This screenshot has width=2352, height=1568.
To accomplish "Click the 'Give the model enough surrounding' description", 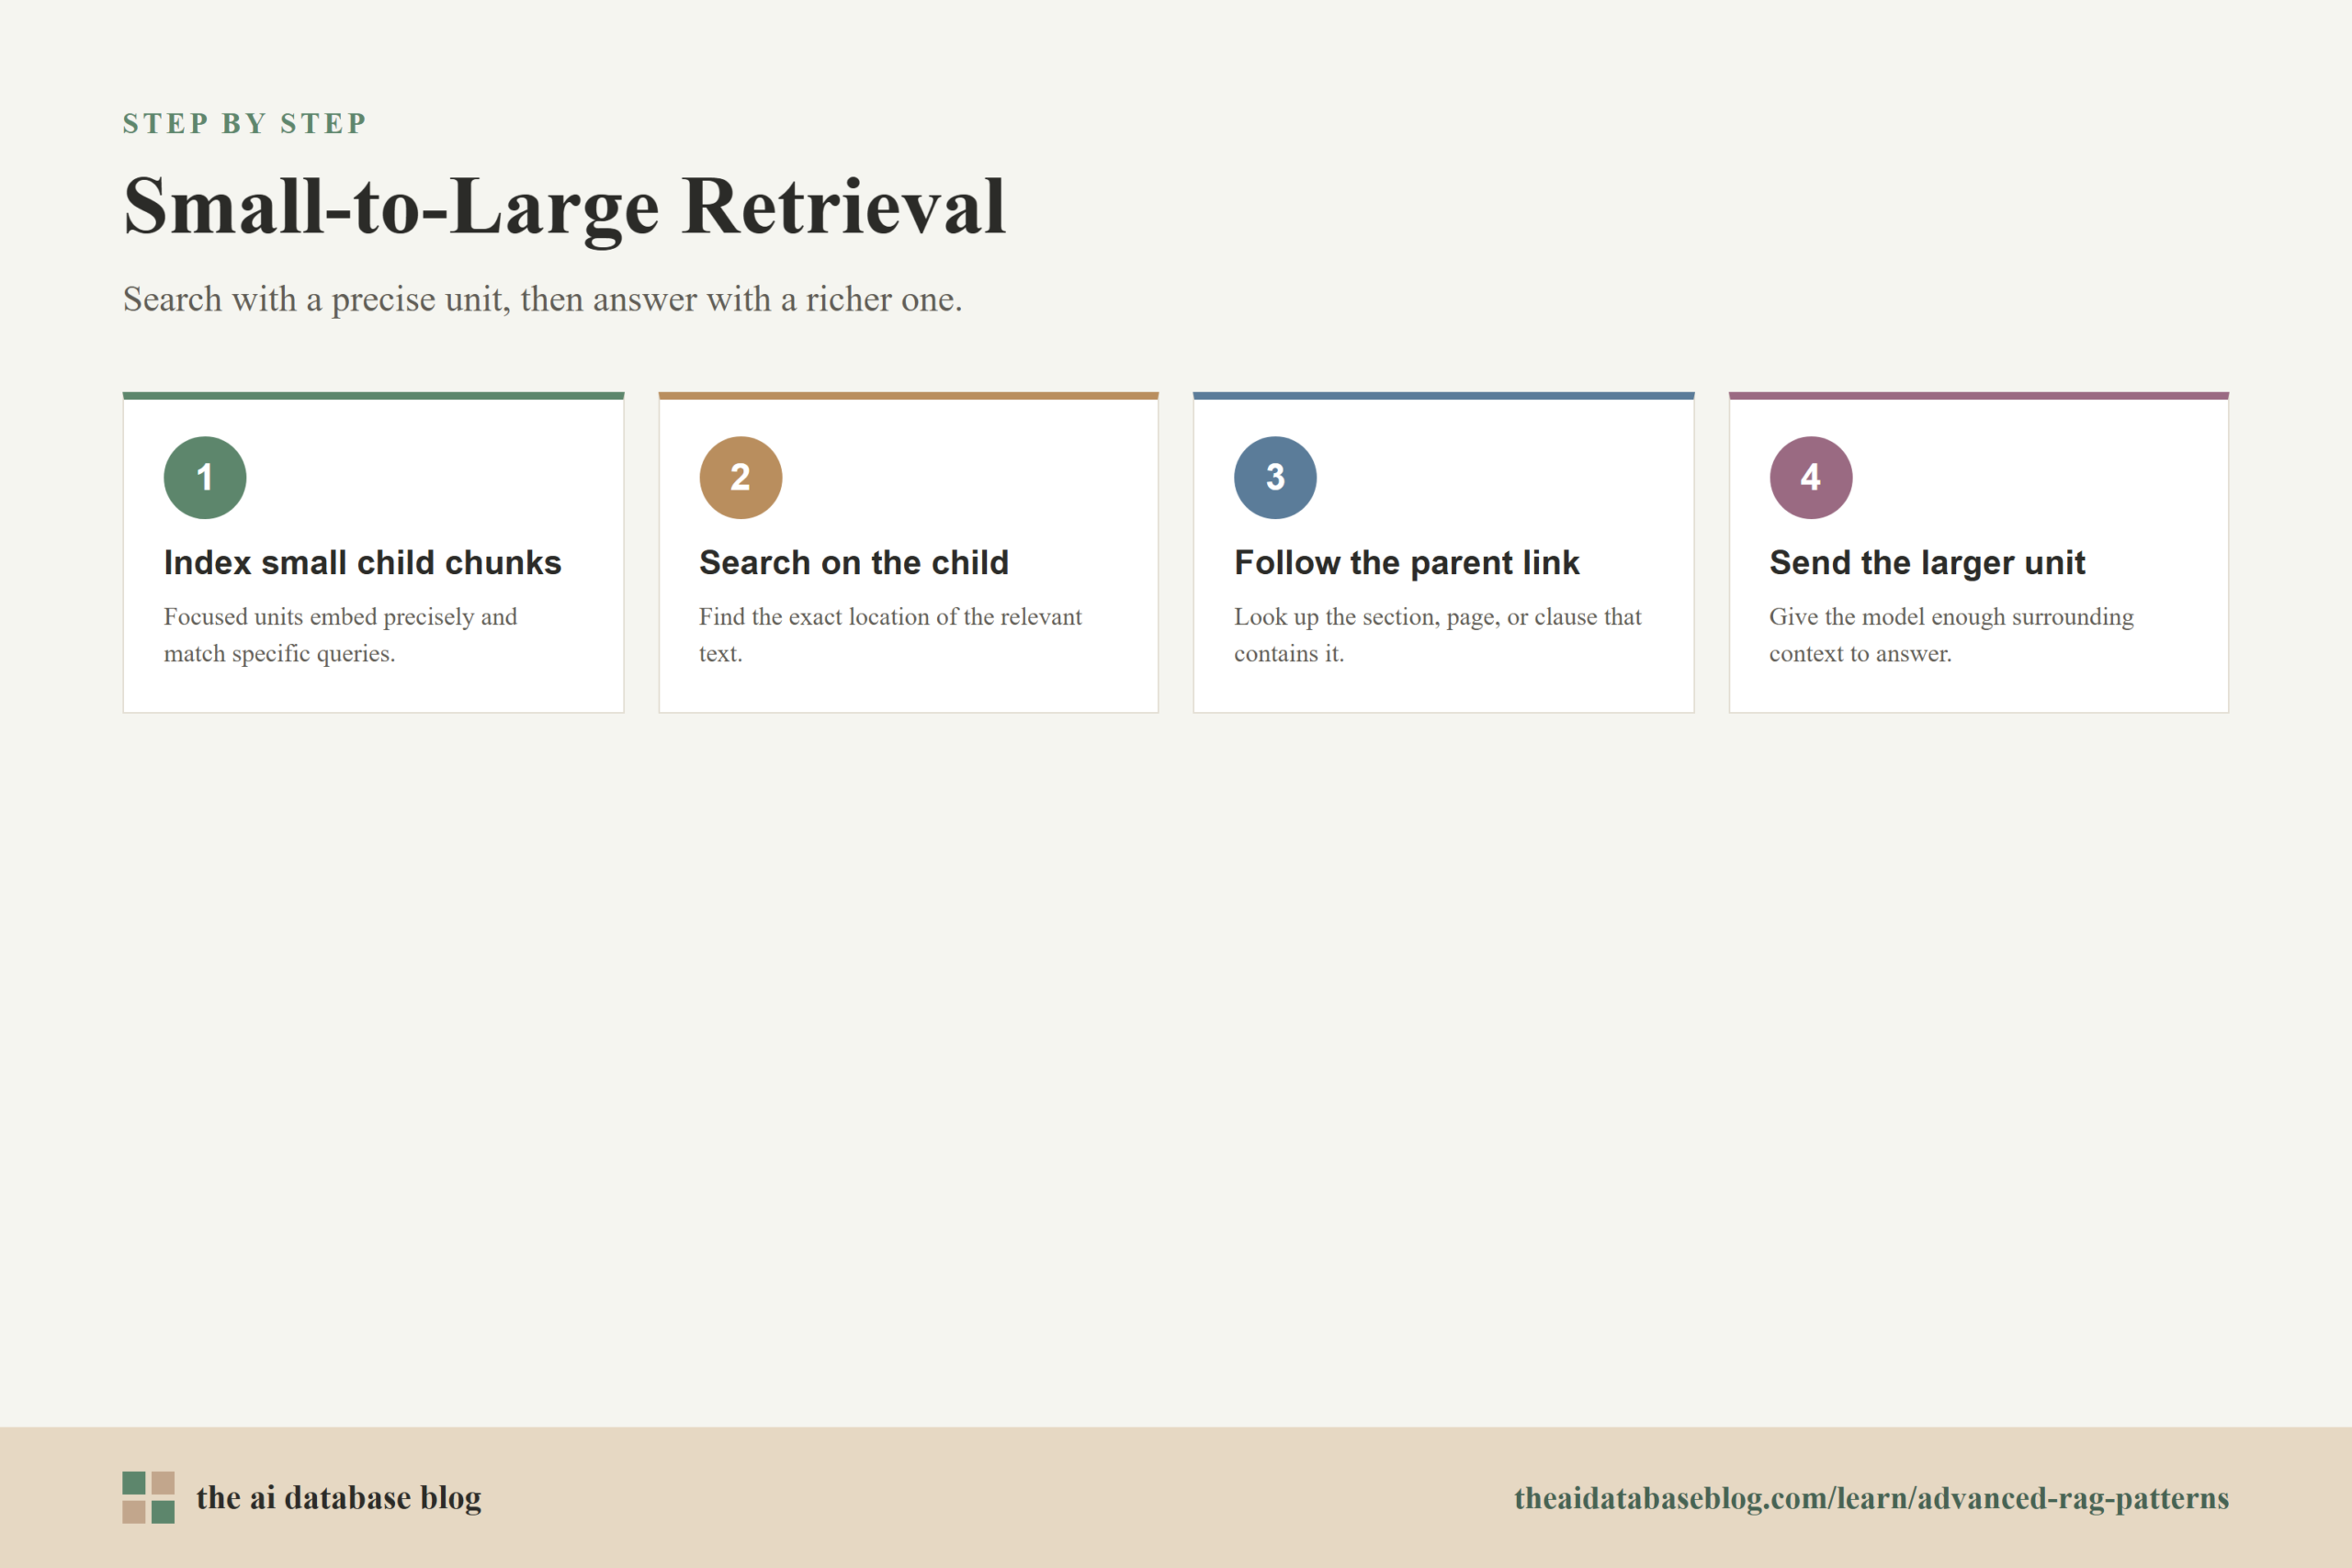I will click(1952, 635).
